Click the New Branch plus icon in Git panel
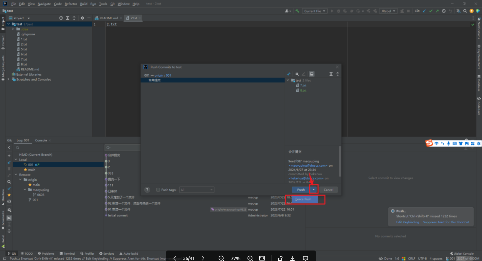Image resolution: width=482 pixels, height=261 pixels. [9, 156]
